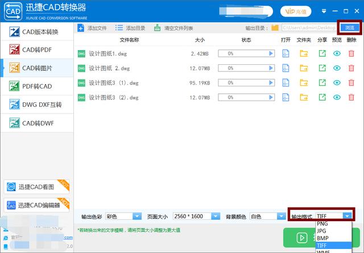364x253 pixels.
Task: Click the 状态 column header
Action: tap(246, 40)
